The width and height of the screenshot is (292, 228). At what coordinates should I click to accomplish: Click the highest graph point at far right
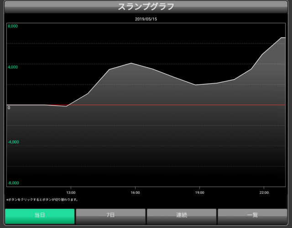coord(282,38)
